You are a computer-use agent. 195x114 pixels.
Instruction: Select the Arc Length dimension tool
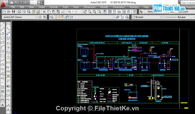(8, 33)
